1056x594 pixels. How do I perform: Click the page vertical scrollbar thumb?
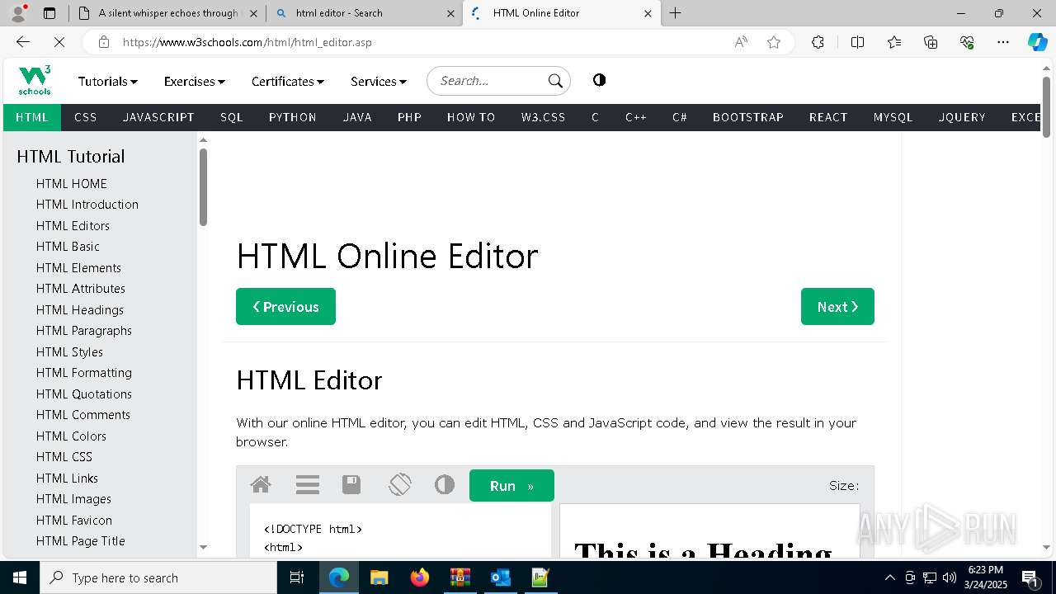pyautogui.click(x=1046, y=106)
